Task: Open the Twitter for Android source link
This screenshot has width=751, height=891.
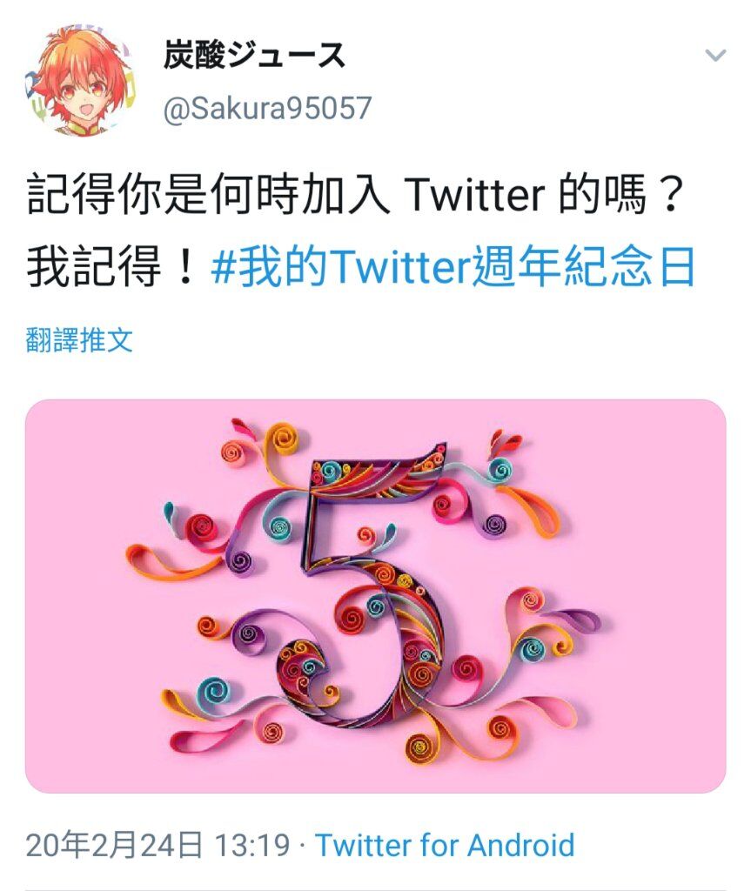Action: click(445, 845)
